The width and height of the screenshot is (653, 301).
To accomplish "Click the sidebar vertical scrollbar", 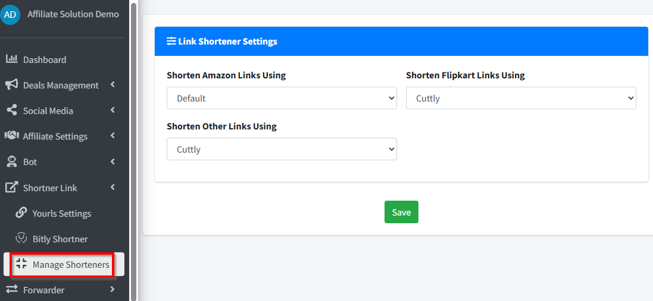I will pos(133,150).
